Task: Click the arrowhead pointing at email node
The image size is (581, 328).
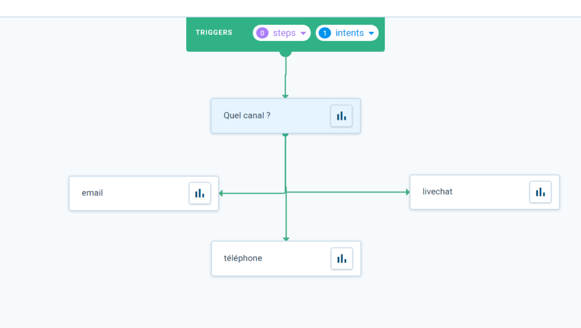Action: tap(221, 193)
